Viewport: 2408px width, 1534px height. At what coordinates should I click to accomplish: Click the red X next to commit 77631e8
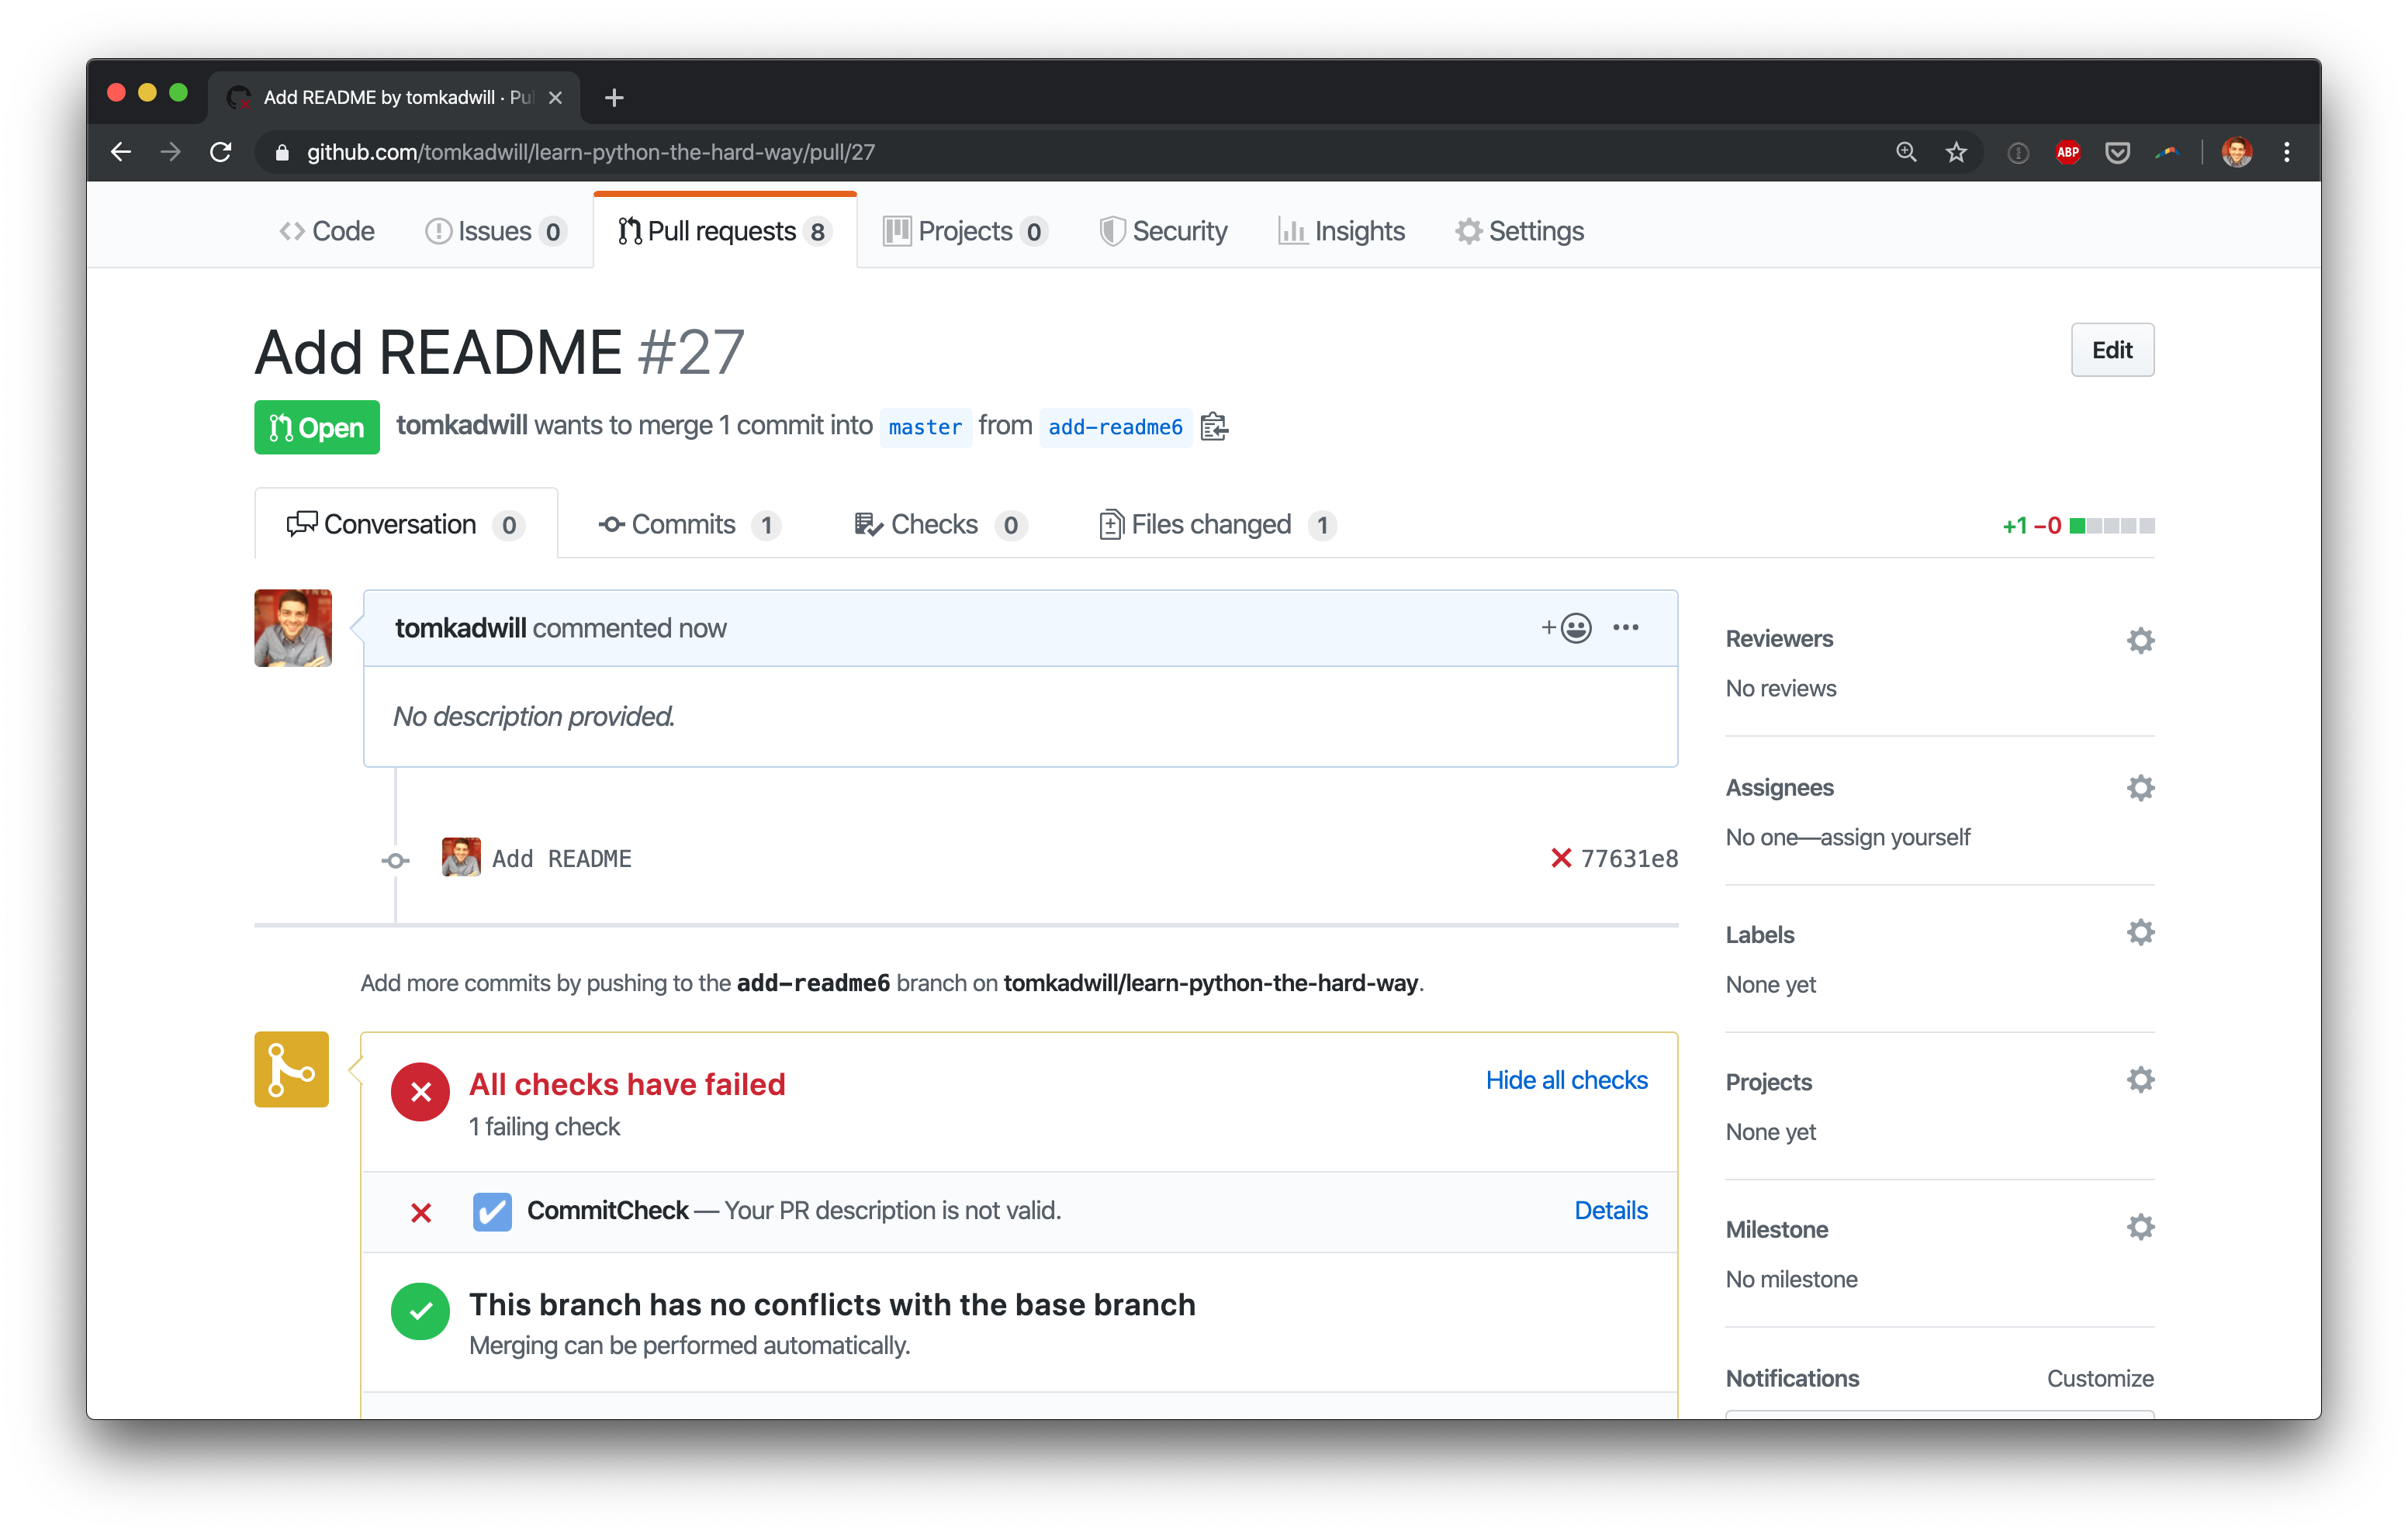click(1560, 857)
